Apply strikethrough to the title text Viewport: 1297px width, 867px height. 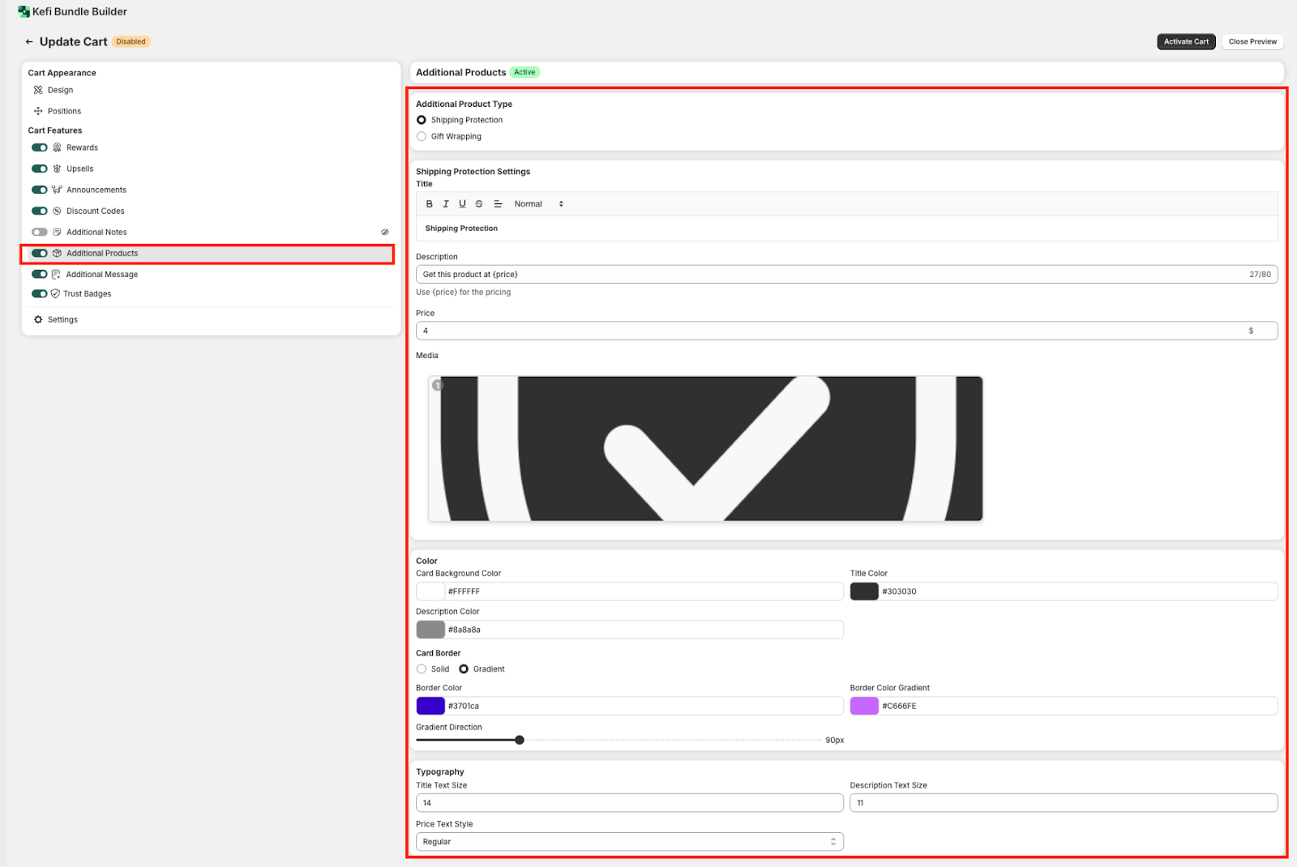coord(479,204)
